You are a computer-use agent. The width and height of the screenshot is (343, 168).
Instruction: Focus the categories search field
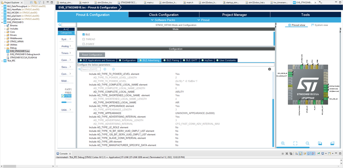[x=68, y=25]
